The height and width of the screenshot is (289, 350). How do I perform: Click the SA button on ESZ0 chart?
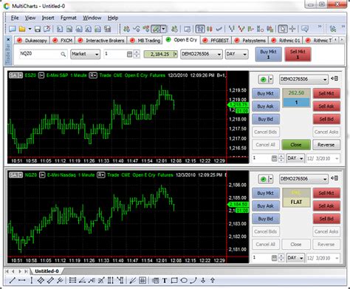[x=16, y=75]
